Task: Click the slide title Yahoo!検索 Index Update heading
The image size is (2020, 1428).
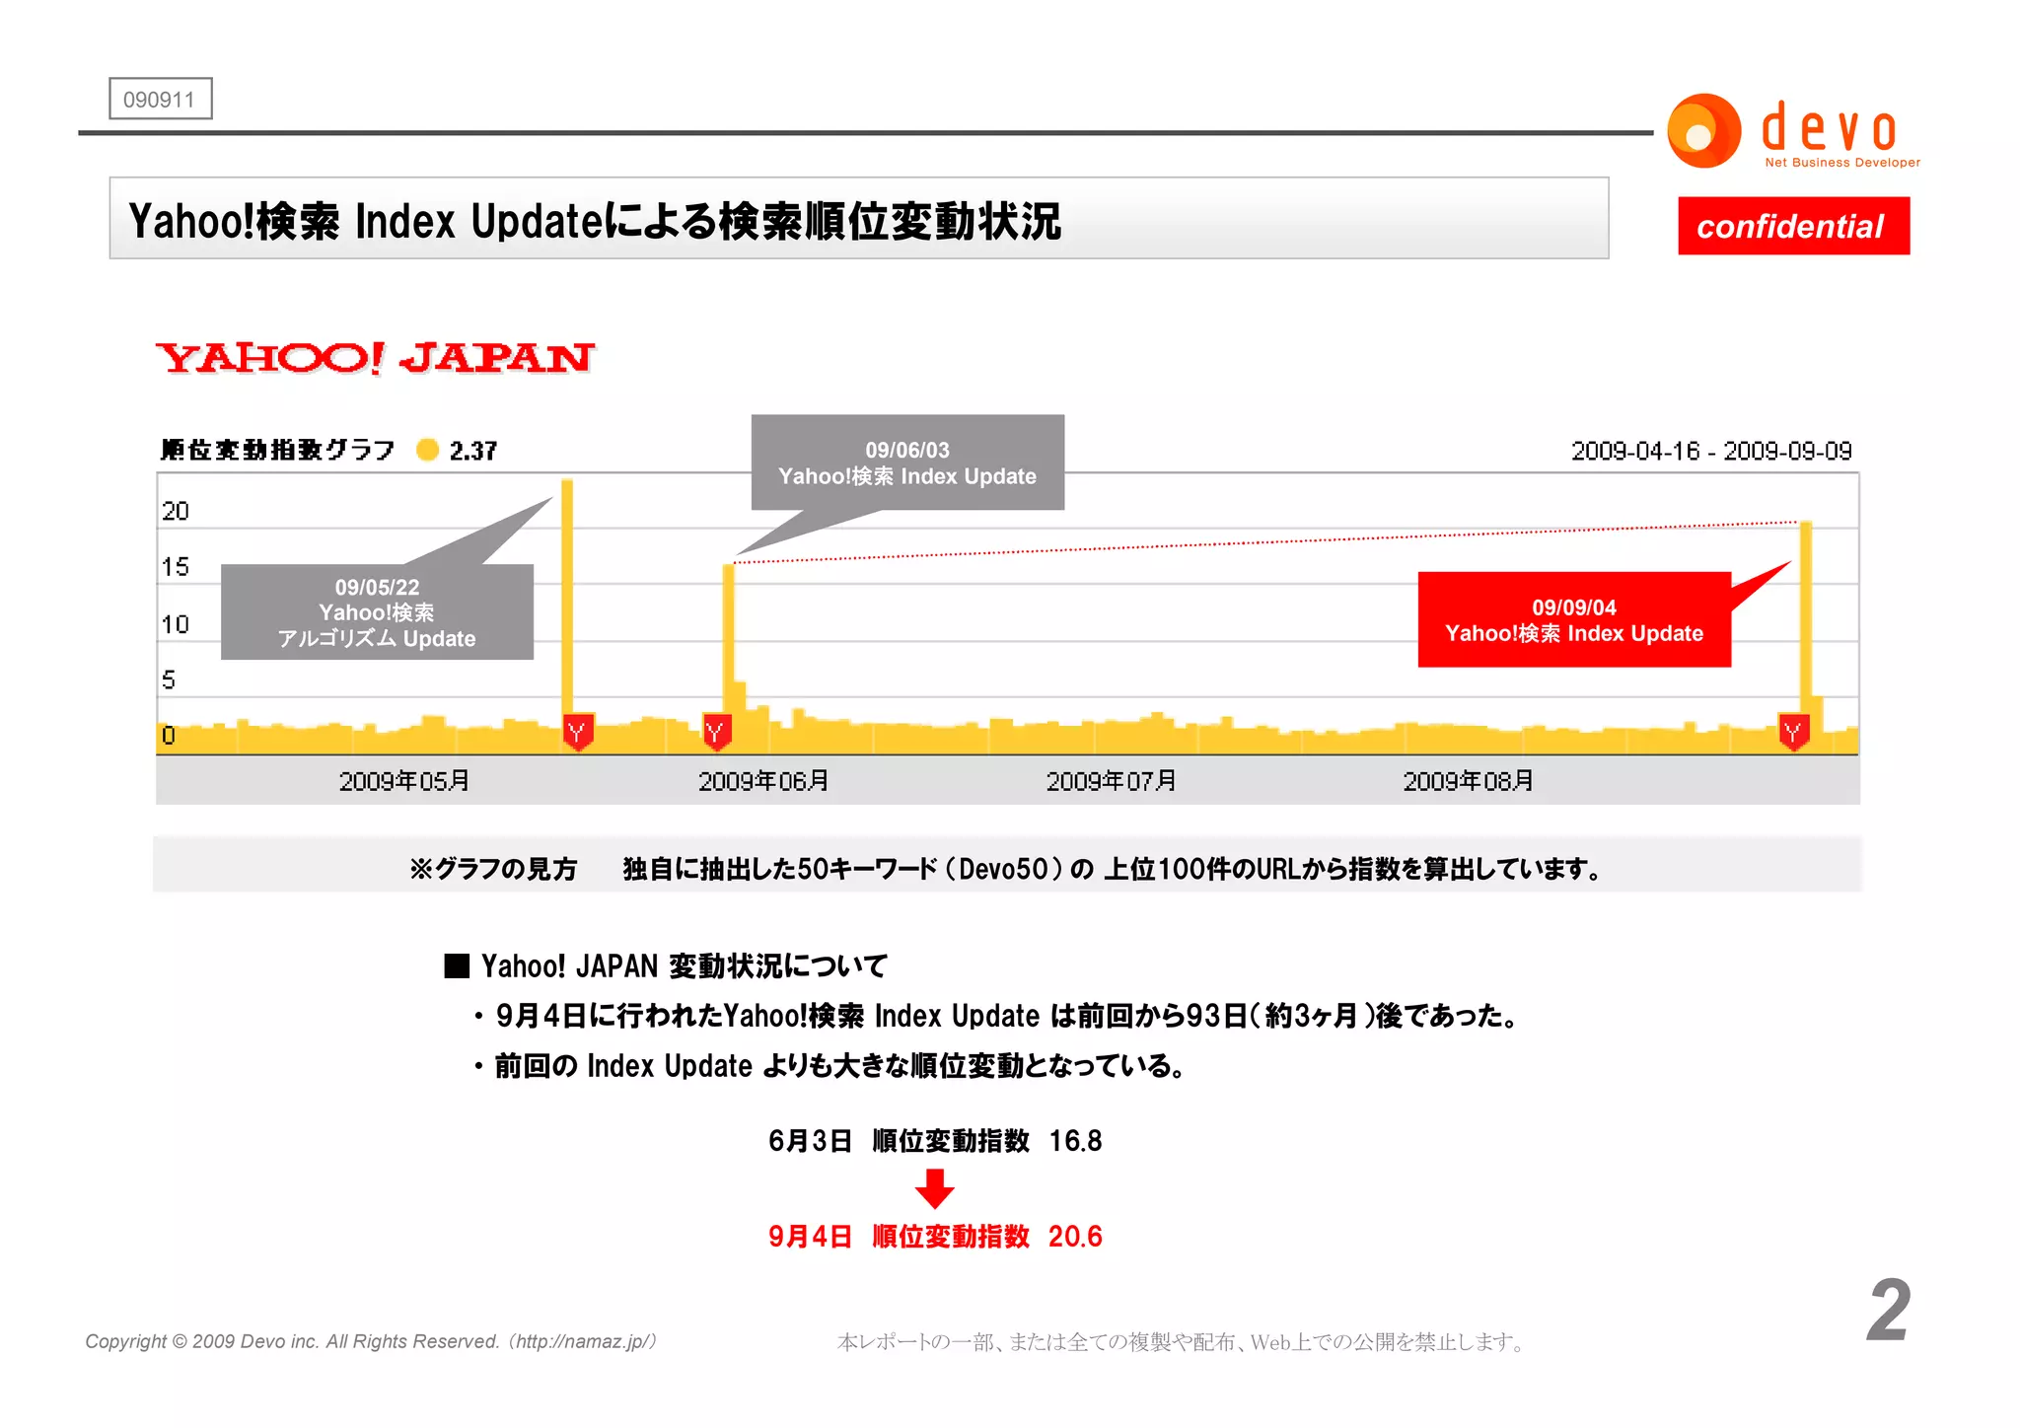Action: point(595,221)
